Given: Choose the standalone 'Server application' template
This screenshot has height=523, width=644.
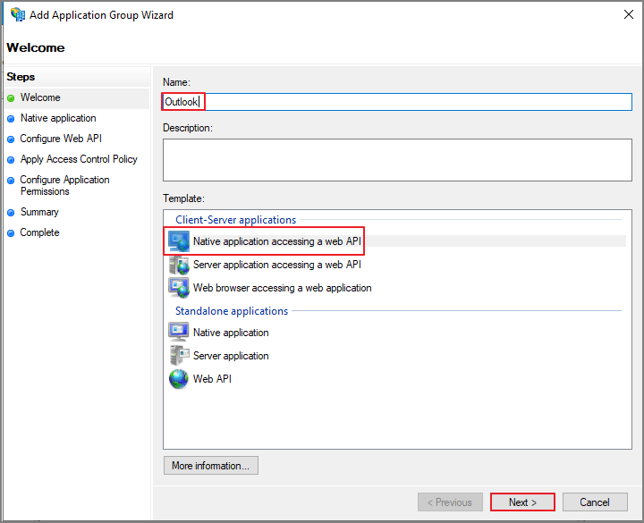Looking at the screenshot, I should [x=231, y=356].
